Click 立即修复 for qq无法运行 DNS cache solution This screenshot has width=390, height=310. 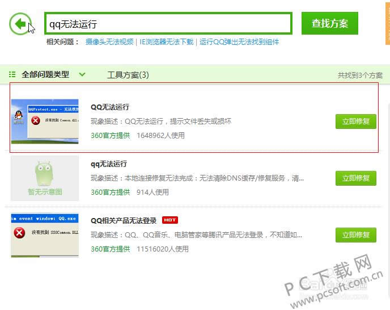coord(355,178)
